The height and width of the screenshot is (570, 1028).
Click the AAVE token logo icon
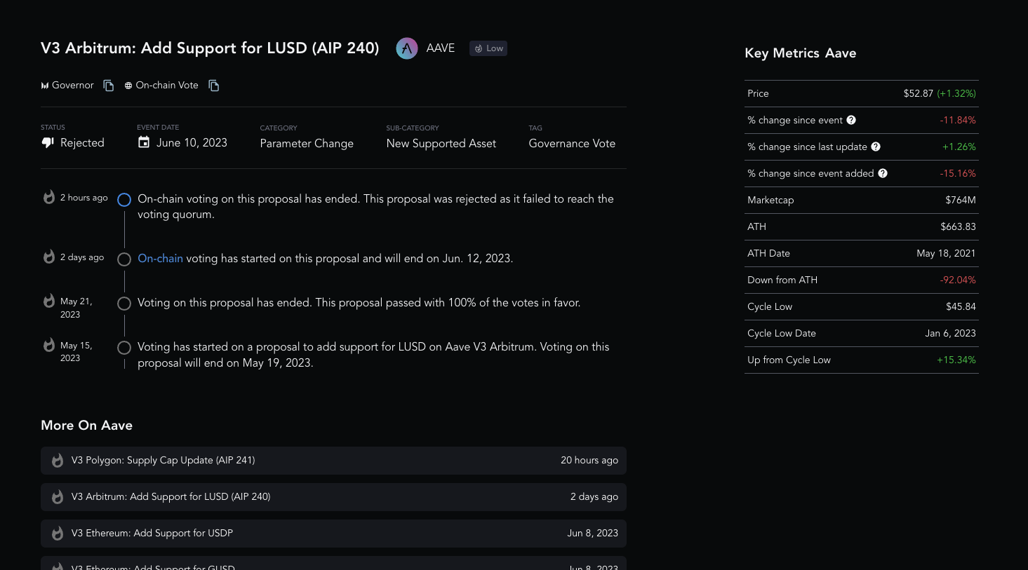coord(407,48)
